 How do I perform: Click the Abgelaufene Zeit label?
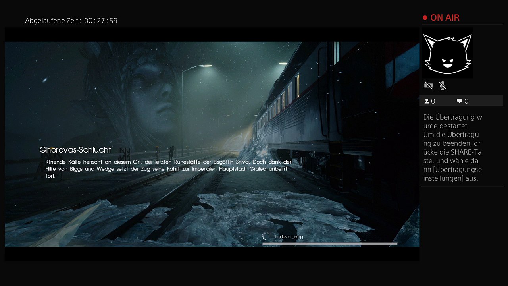pyautogui.click(x=53, y=21)
